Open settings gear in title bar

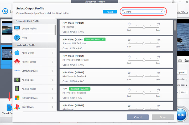click(173, 2)
